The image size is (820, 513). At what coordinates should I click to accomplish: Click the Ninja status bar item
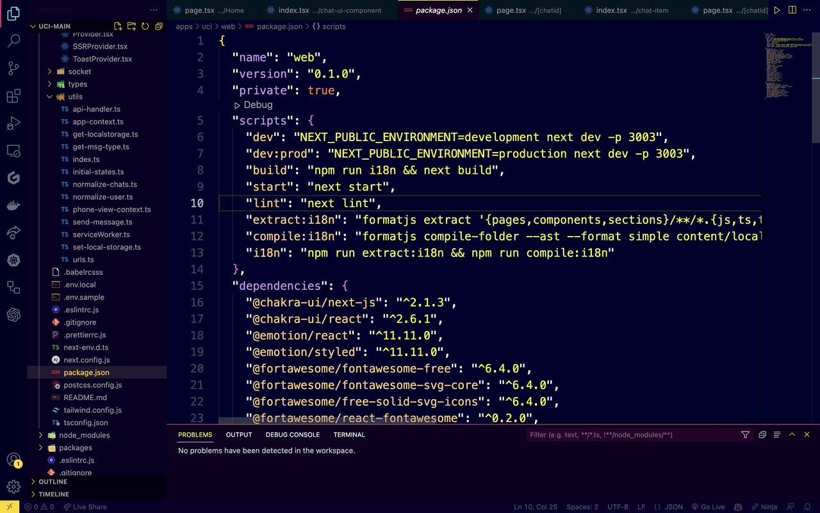(x=764, y=507)
